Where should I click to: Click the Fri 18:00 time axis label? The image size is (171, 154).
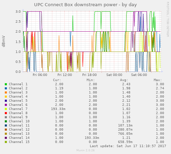[89, 75]
